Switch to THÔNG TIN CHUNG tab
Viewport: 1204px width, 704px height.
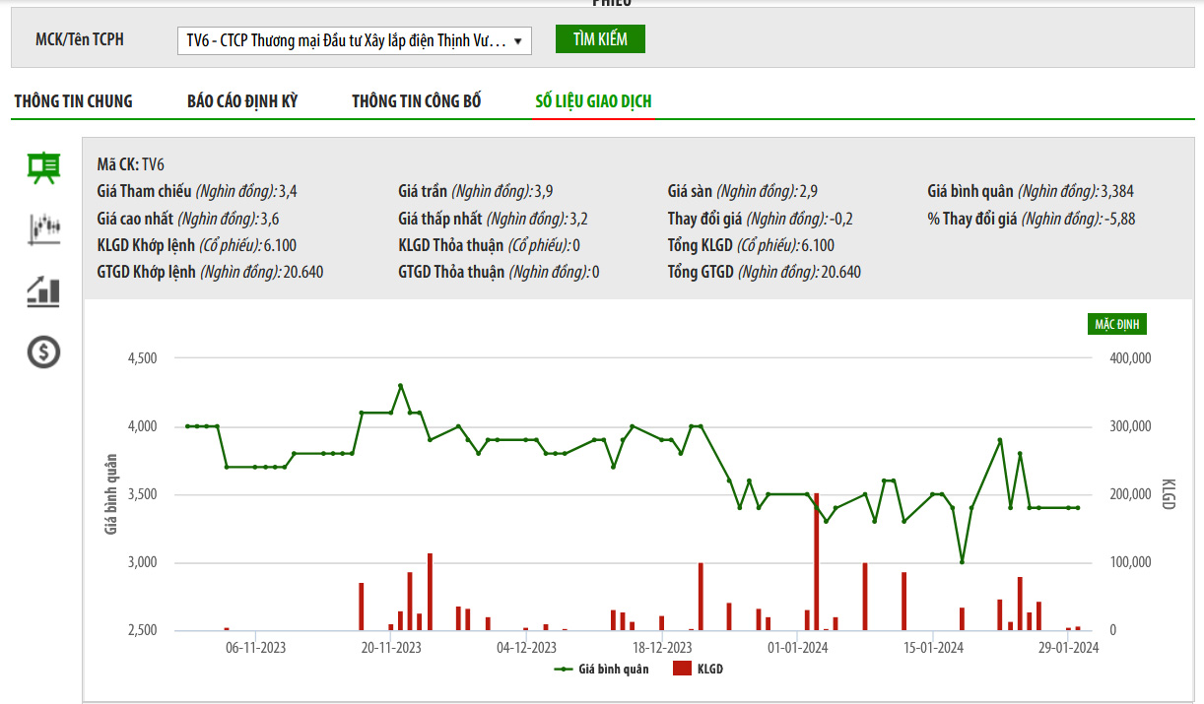pyautogui.click(x=73, y=101)
